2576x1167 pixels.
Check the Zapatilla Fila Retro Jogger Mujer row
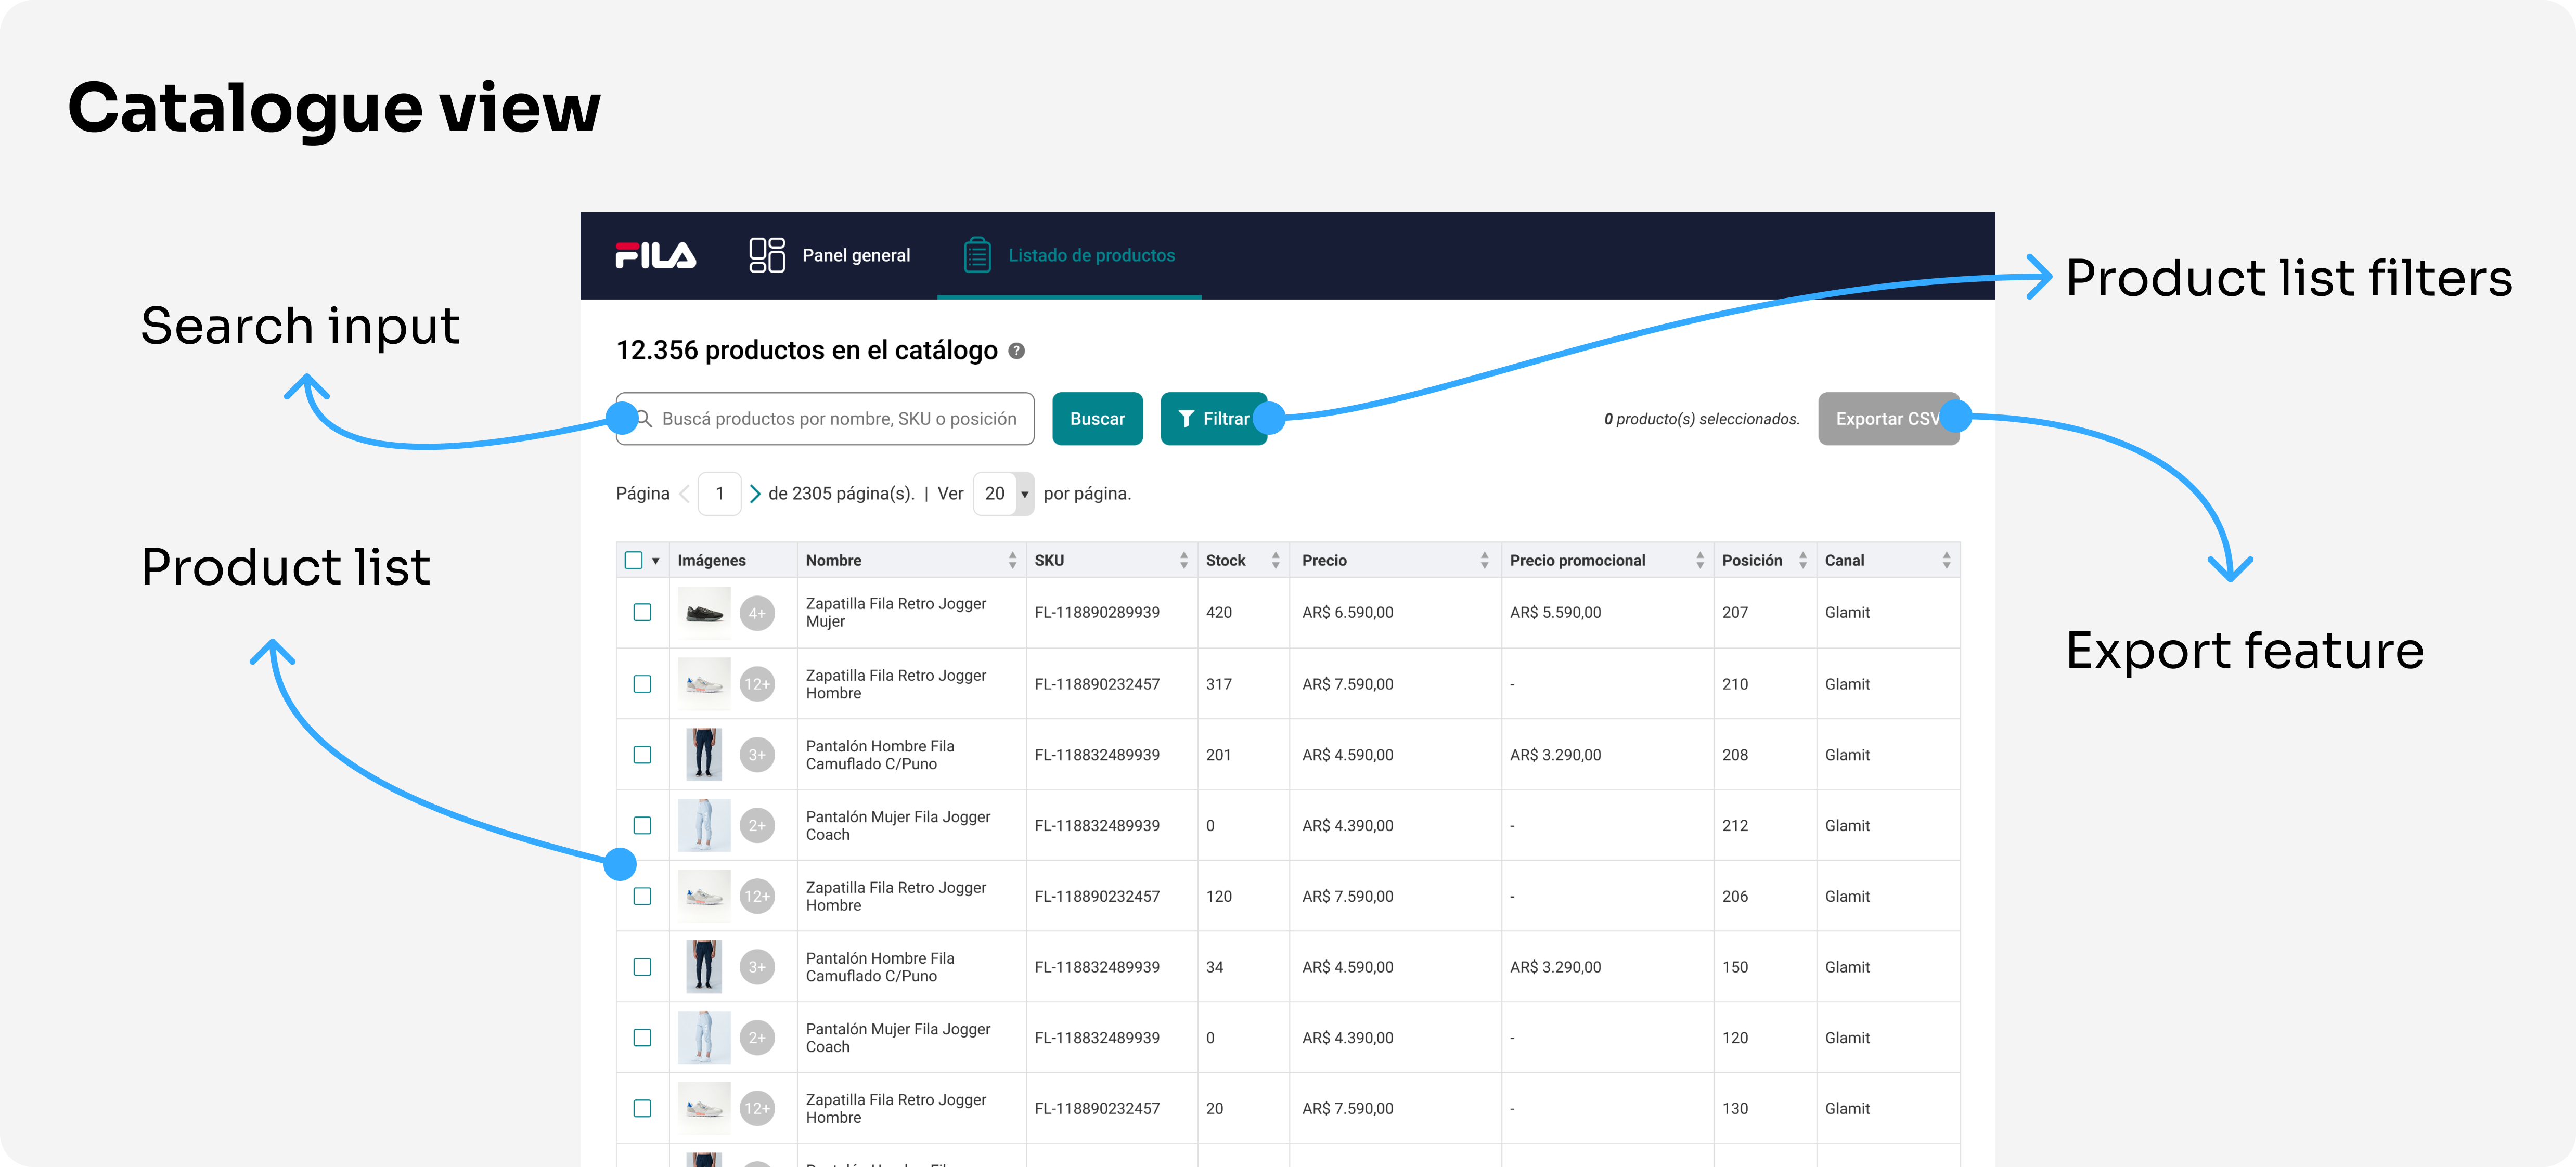[x=642, y=612]
